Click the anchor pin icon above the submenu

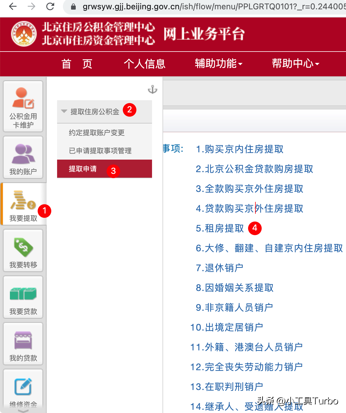coord(152,90)
